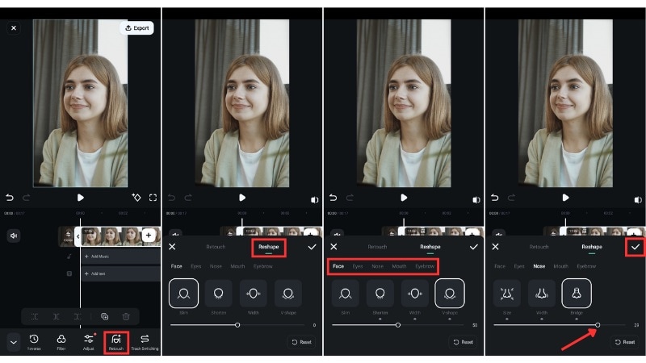Open the Cover thumbnail on the timeline
This screenshot has height=363, width=646.
point(68,236)
